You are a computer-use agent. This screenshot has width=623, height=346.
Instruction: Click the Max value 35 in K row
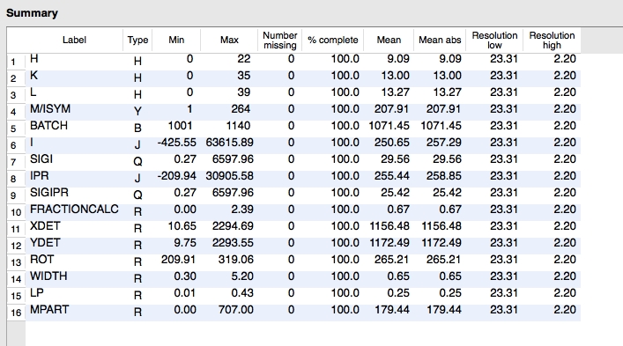[244, 76]
